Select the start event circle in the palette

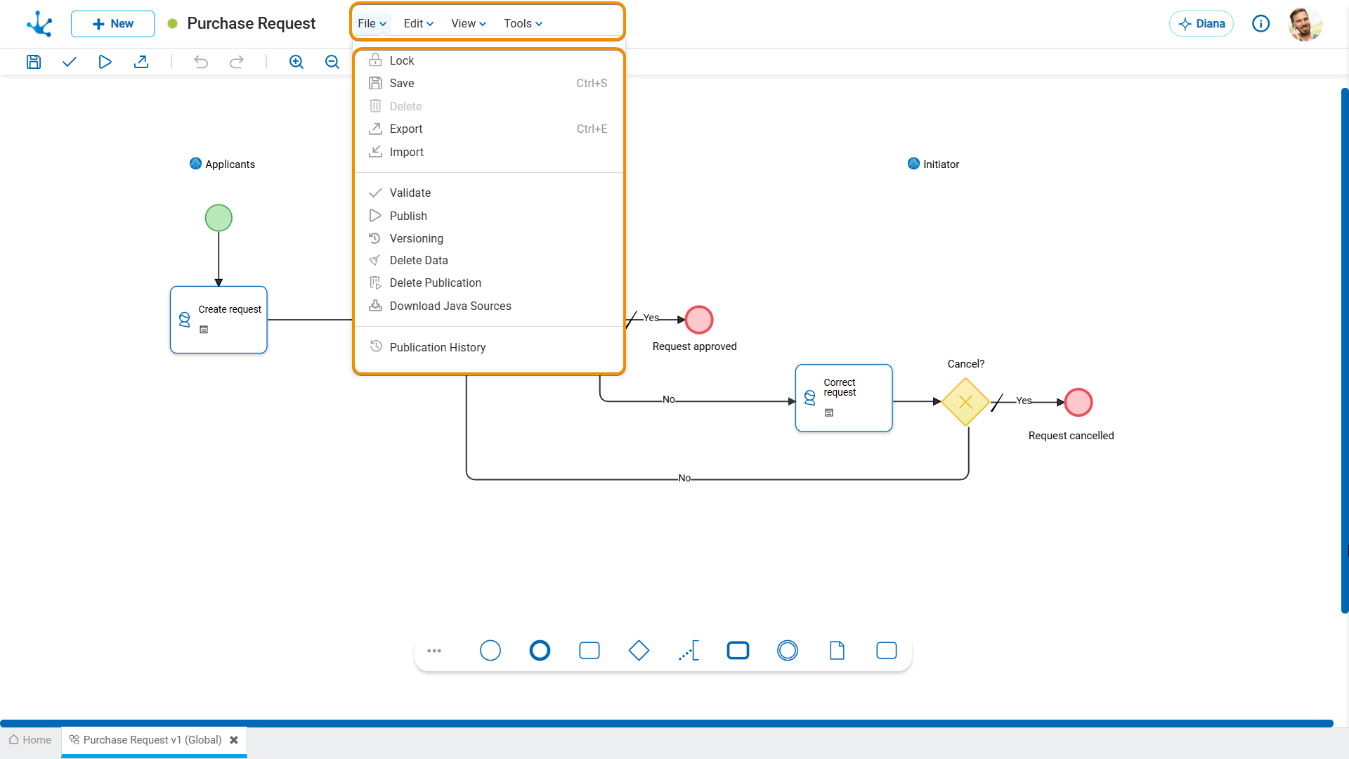pos(490,651)
